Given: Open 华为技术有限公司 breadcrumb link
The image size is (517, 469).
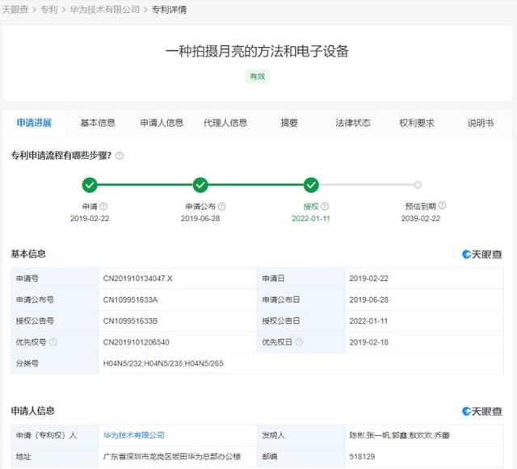Looking at the screenshot, I should (x=104, y=10).
